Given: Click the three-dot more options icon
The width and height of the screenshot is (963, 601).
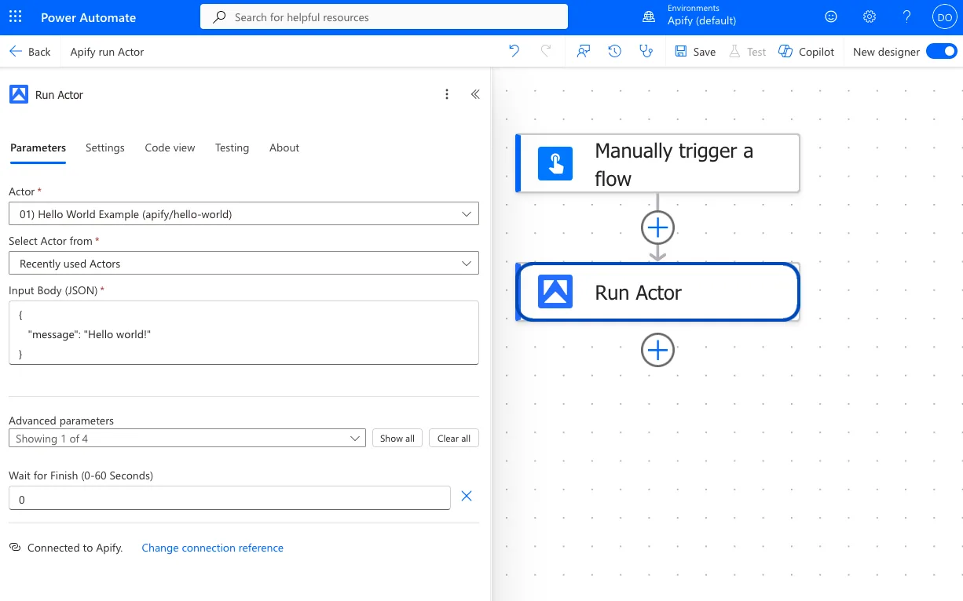Looking at the screenshot, I should (447, 94).
